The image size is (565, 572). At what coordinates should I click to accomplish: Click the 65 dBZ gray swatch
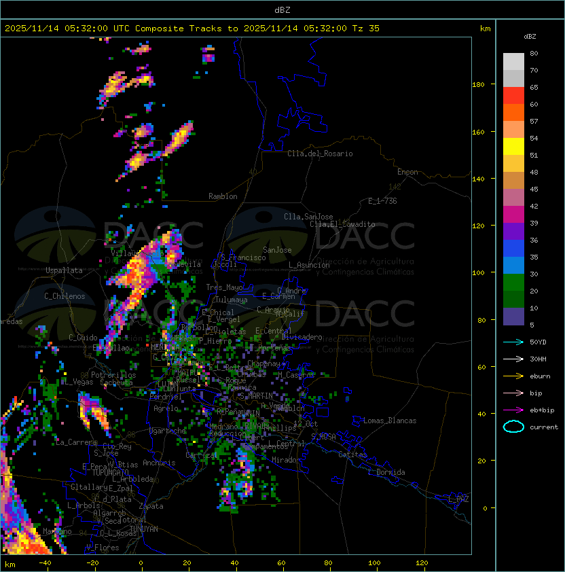pos(513,78)
